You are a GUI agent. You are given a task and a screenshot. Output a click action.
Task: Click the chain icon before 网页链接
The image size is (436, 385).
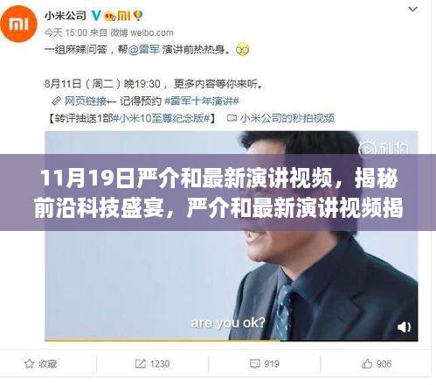pos(56,101)
